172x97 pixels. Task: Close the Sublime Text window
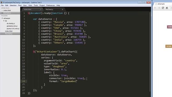(x=149, y=2)
